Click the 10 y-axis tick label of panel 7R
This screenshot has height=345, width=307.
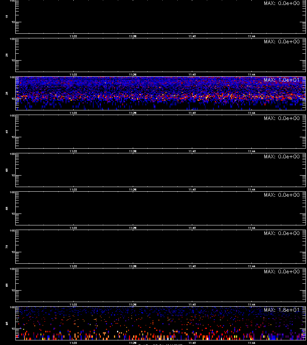(13, 252)
